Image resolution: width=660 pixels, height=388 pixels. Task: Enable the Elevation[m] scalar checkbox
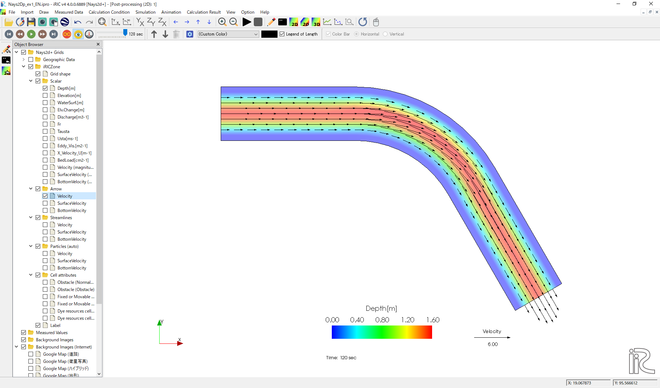[45, 96]
